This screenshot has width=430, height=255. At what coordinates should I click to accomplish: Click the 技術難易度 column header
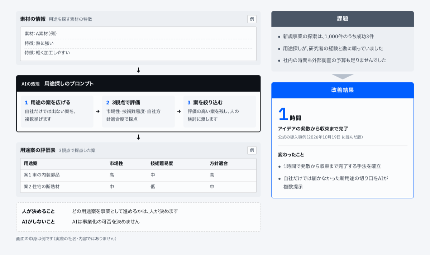coord(162,163)
